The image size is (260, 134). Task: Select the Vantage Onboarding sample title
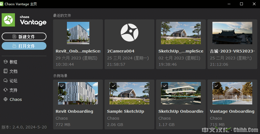pos(232,111)
